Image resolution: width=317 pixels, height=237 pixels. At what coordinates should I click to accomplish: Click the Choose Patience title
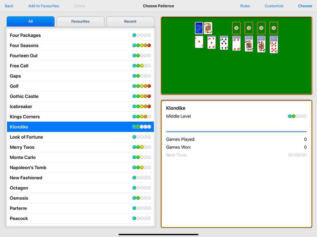pos(158,6)
